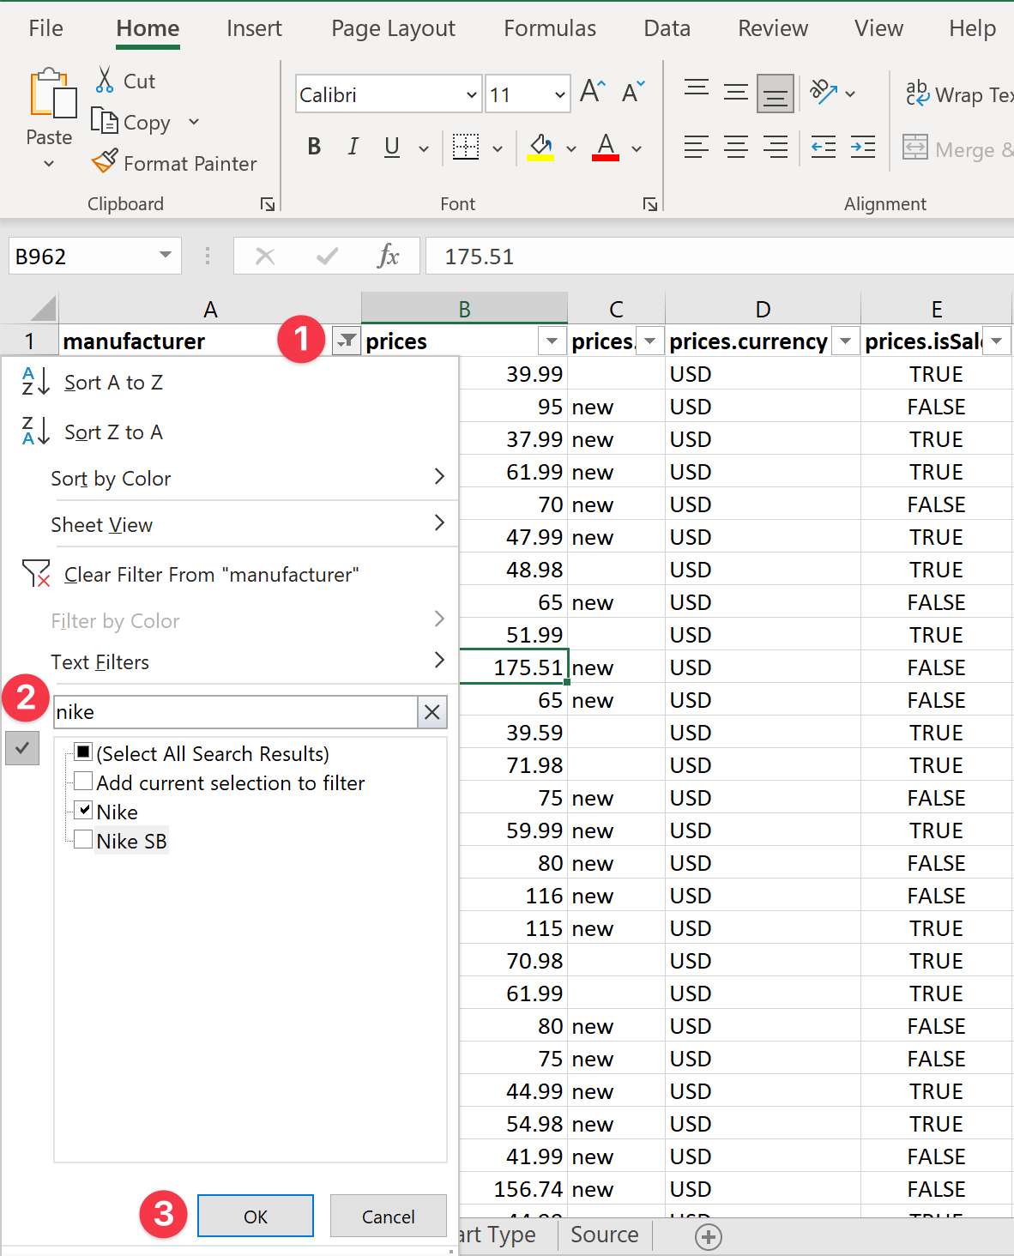Uncheck the Nike checkbox

[83, 811]
